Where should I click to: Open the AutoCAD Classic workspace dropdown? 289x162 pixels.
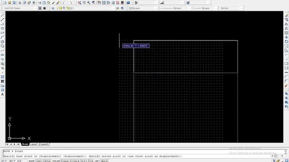(x=20, y=8)
